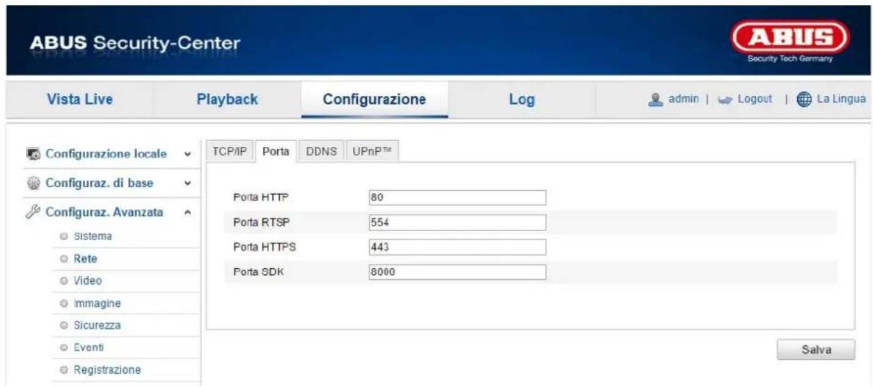Click the Porta HTTP input field

pyautogui.click(x=457, y=198)
